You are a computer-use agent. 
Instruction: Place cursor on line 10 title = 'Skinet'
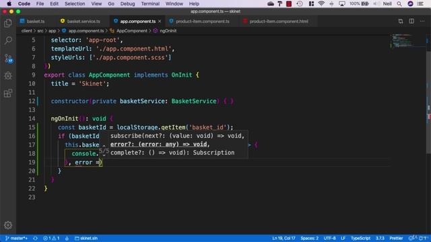pyautogui.click(x=80, y=83)
